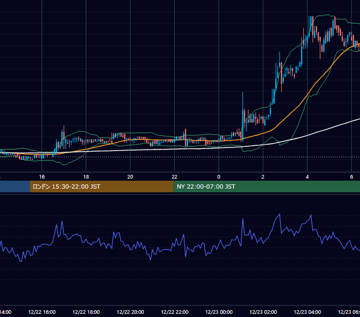Screen dimensions: 360x317
Task: Click the "18" hour label on chart axis
Action: tap(86, 177)
